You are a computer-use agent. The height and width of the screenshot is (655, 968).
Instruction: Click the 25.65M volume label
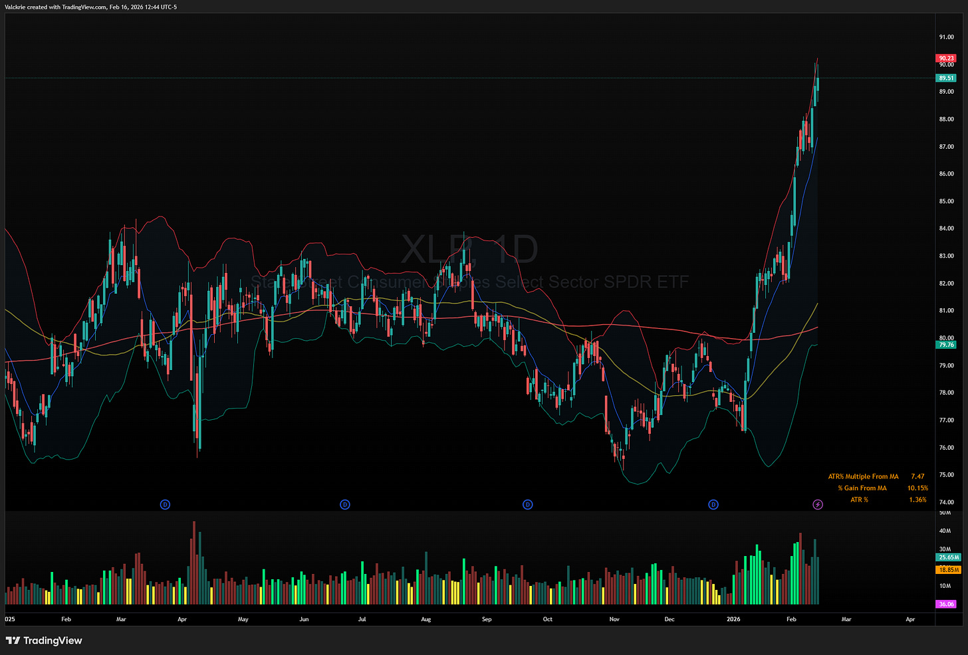tap(948, 557)
